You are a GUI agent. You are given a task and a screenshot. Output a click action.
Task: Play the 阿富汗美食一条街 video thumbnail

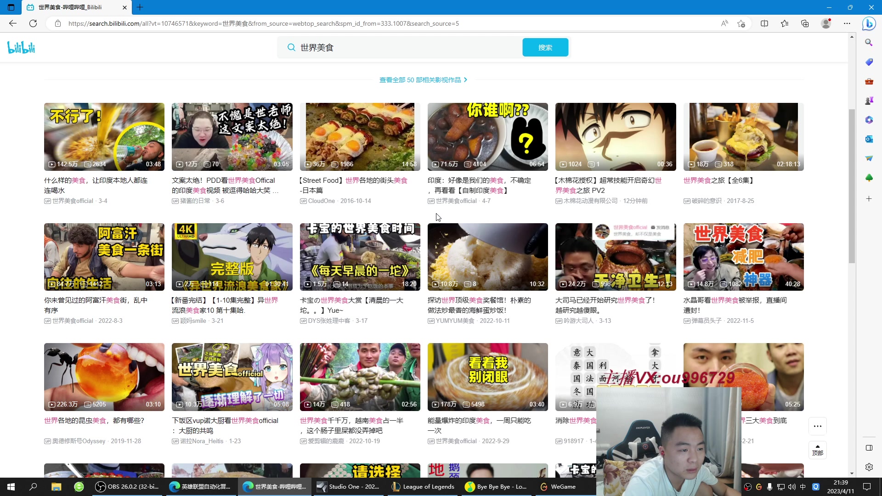pos(104,257)
